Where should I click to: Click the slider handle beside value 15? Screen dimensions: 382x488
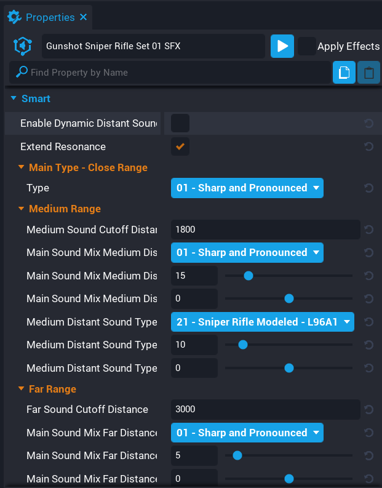[x=249, y=276]
